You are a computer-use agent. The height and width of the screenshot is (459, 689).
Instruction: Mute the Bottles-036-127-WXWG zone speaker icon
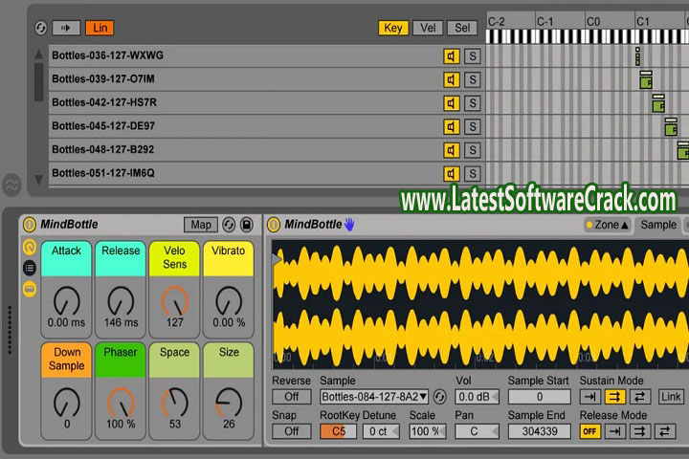coord(451,55)
